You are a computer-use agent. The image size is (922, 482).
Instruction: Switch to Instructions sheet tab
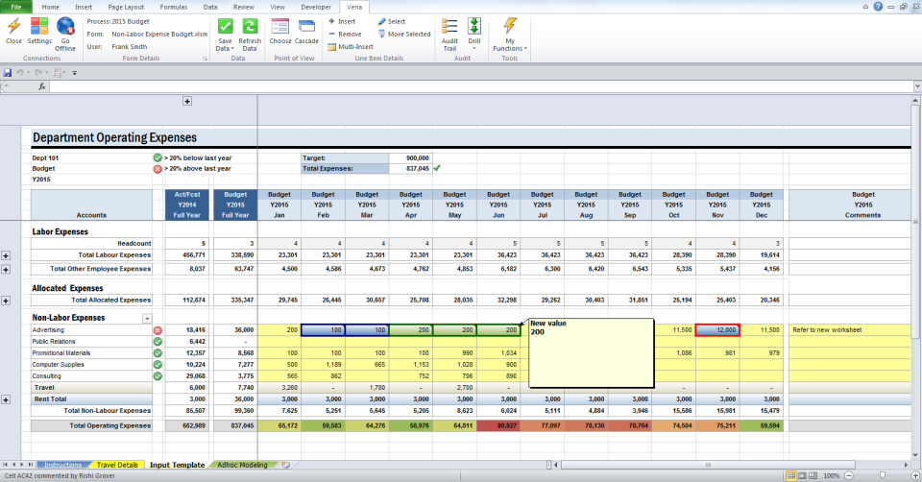point(62,465)
